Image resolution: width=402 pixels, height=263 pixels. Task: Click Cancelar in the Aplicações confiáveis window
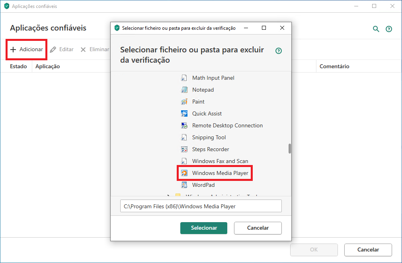(x=368, y=250)
